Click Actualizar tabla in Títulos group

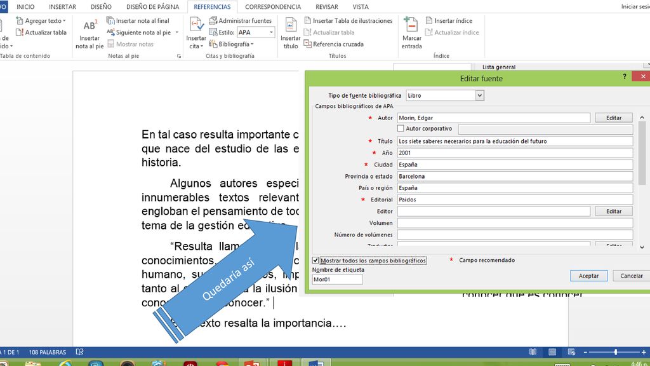pyautogui.click(x=329, y=32)
